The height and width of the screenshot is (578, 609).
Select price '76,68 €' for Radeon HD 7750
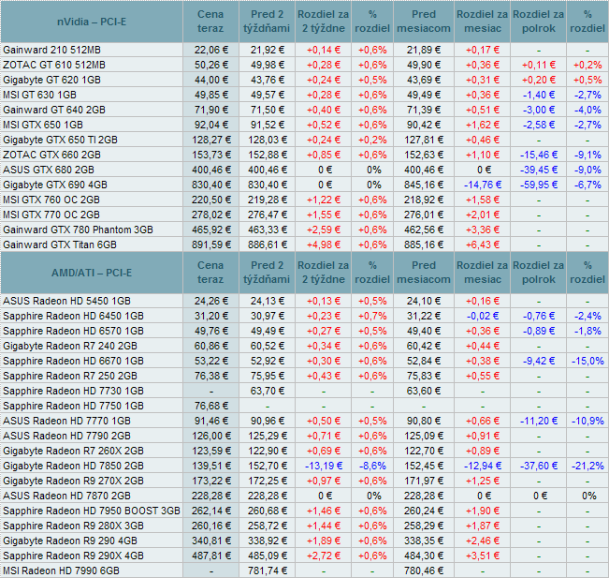(x=210, y=406)
